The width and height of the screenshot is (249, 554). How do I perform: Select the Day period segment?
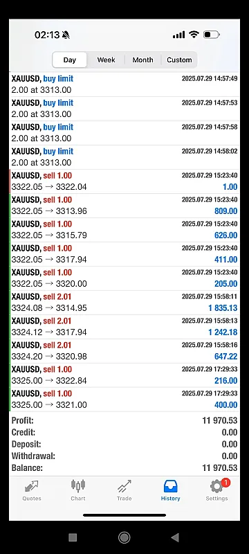(69, 60)
